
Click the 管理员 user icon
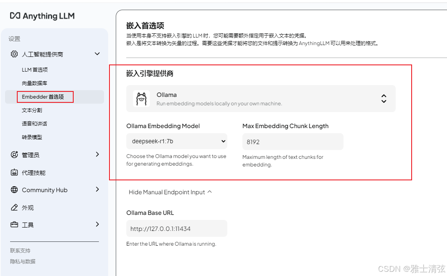14,155
